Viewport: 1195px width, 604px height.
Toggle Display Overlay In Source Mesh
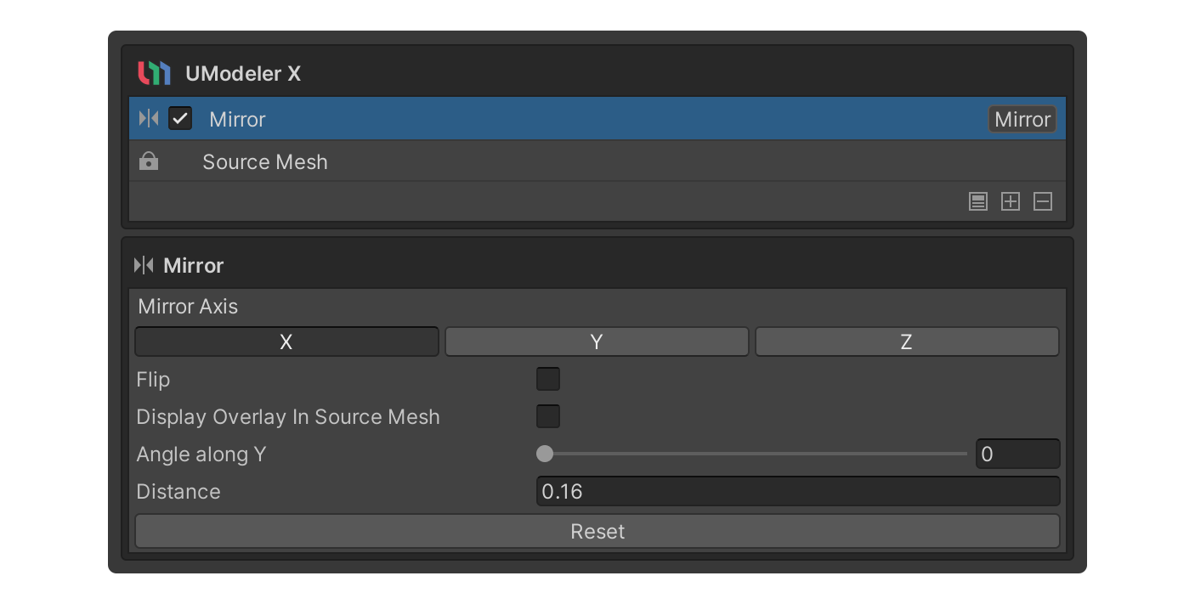[x=548, y=416]
